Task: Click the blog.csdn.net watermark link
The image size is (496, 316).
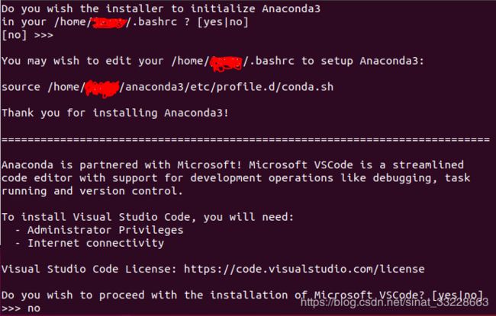Action: point(395,302)
